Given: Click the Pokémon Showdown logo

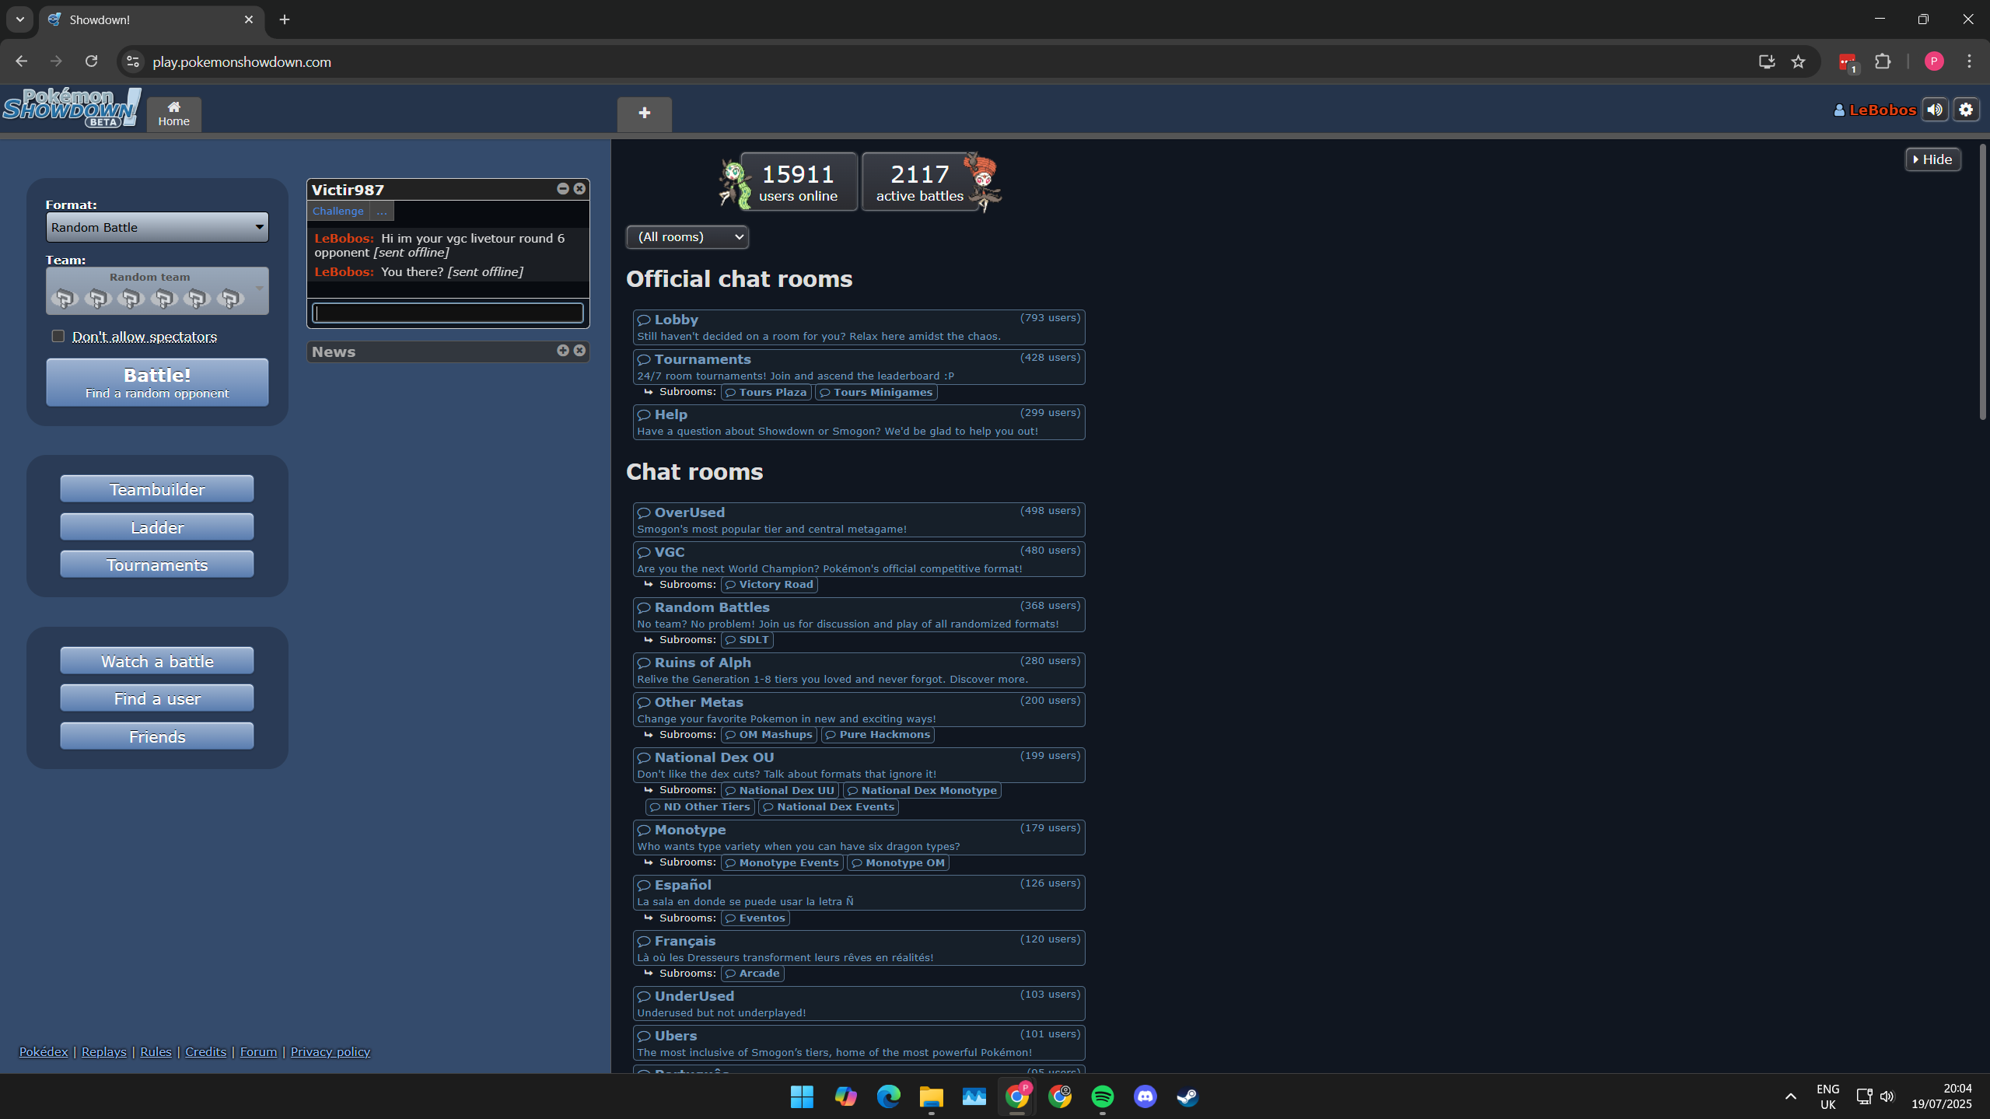Looking at the screenshot, I should (x=72, y=108).
